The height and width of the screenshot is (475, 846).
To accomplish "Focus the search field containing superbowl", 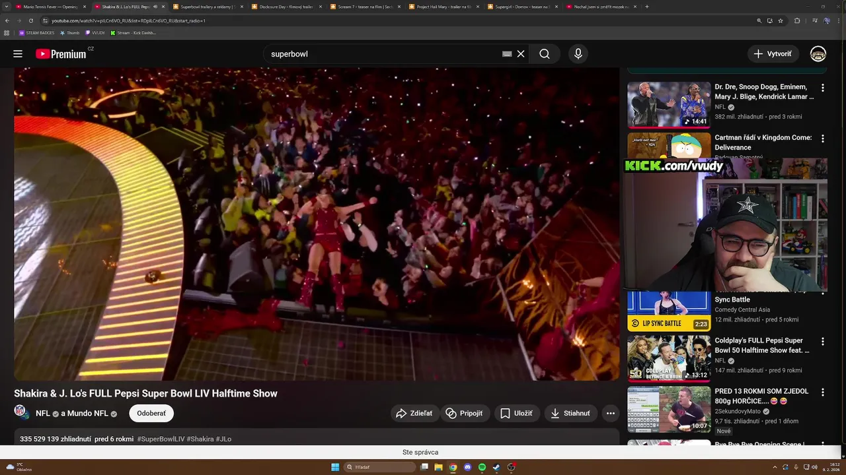I will point(383,54).
